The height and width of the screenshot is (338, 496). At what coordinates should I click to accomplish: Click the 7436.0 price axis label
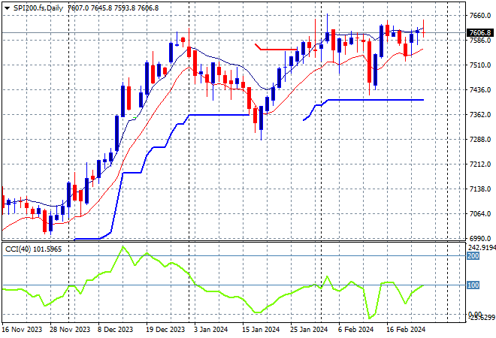pyautogui.click(x=479, y=90)
